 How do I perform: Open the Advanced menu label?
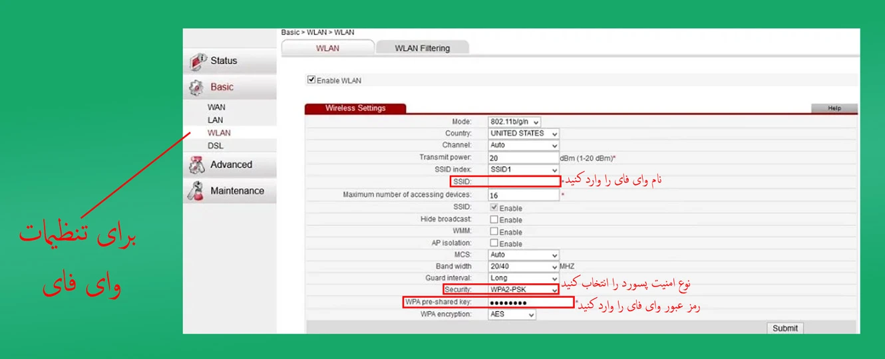tap(232, 165)
